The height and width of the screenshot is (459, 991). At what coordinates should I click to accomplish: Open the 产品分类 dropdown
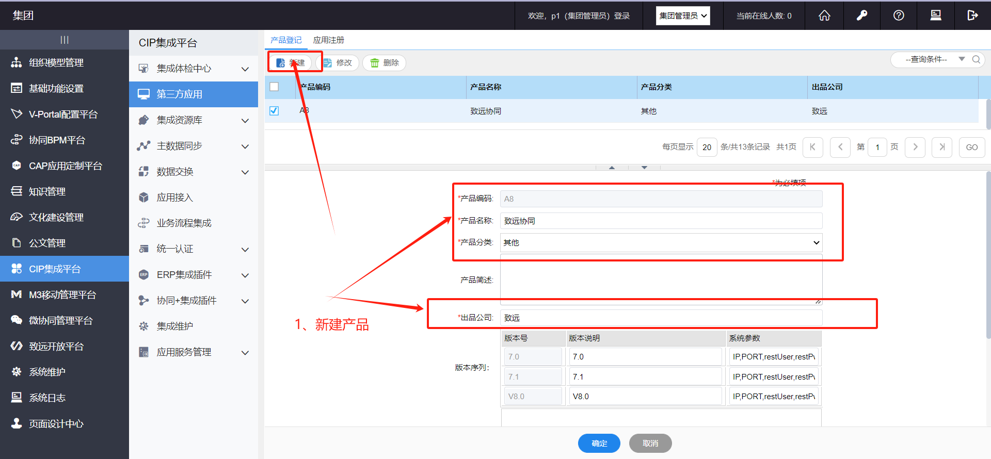tap(661, 242)
